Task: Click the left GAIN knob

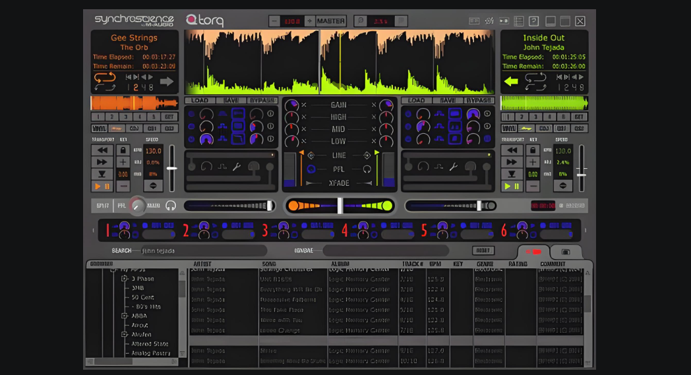Action: [x=291, y=105]
